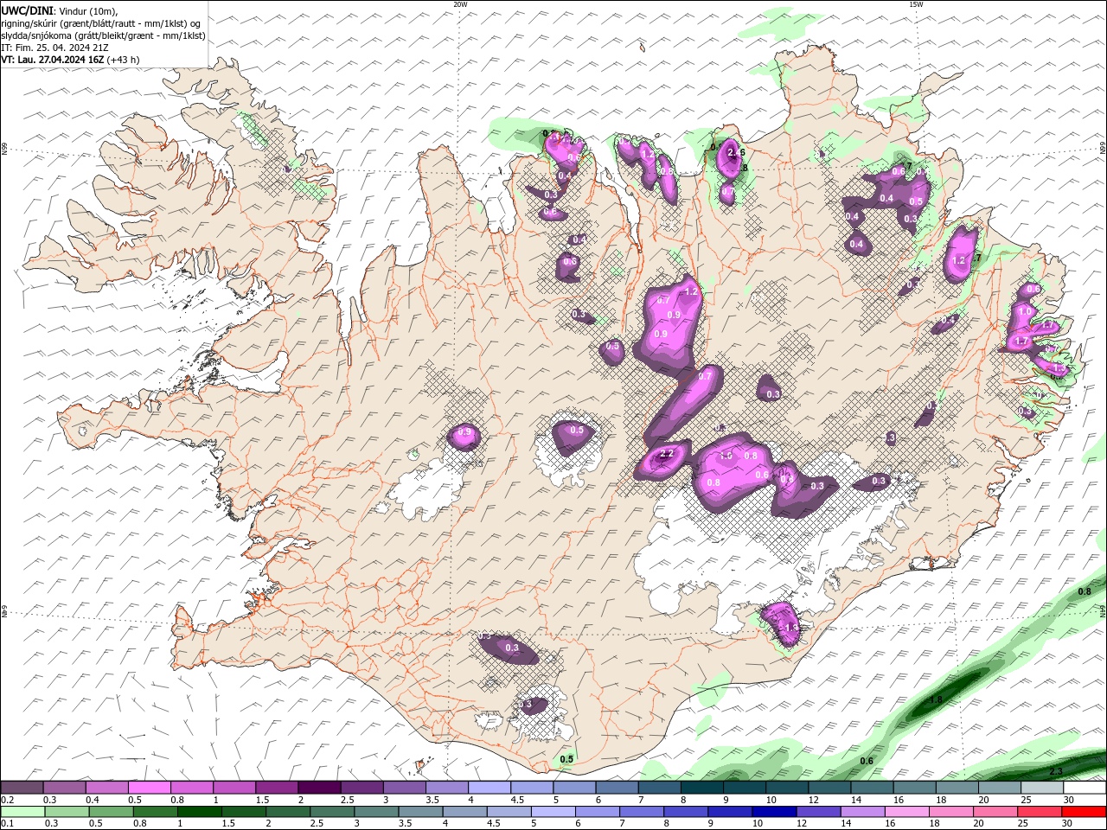Pick the green rain swatch labeled 0.5
The image size is (1107, 830).
(111, 812)
